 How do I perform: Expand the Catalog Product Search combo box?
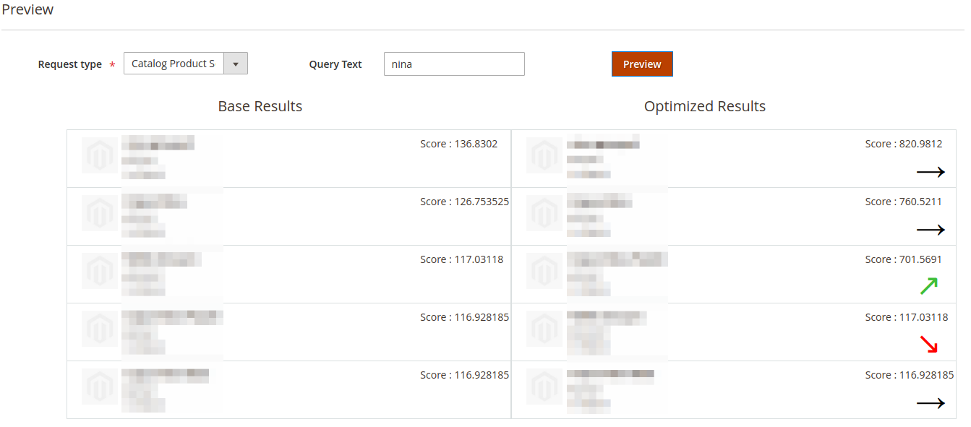tap(174, 64)
